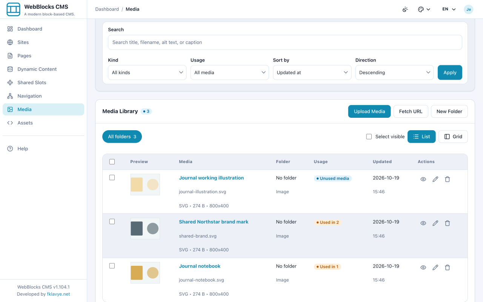Select the Journal working illustration row checkbox
This screenshot has width=483, height=302.
coord(112,177)
